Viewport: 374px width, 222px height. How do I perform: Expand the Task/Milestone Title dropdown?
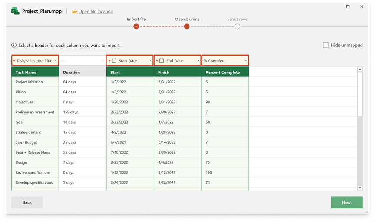(55, 61)
